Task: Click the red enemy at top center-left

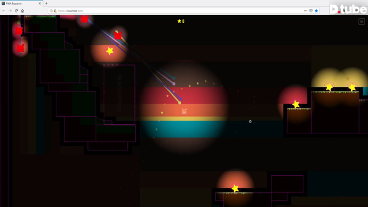Action: coord(85,19)
